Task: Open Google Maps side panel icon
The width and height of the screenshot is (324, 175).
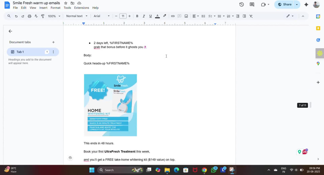Action: 318,63
